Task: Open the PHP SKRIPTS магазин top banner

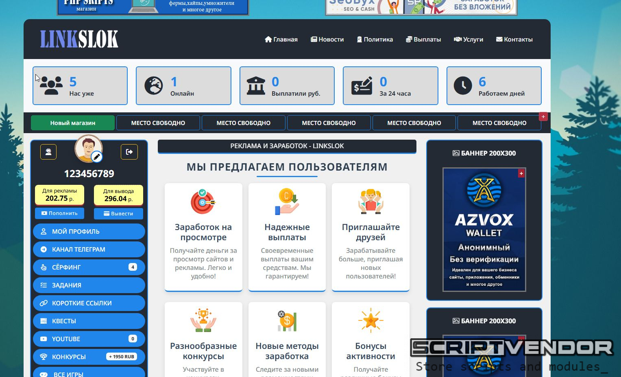Action: coord(153,7)
